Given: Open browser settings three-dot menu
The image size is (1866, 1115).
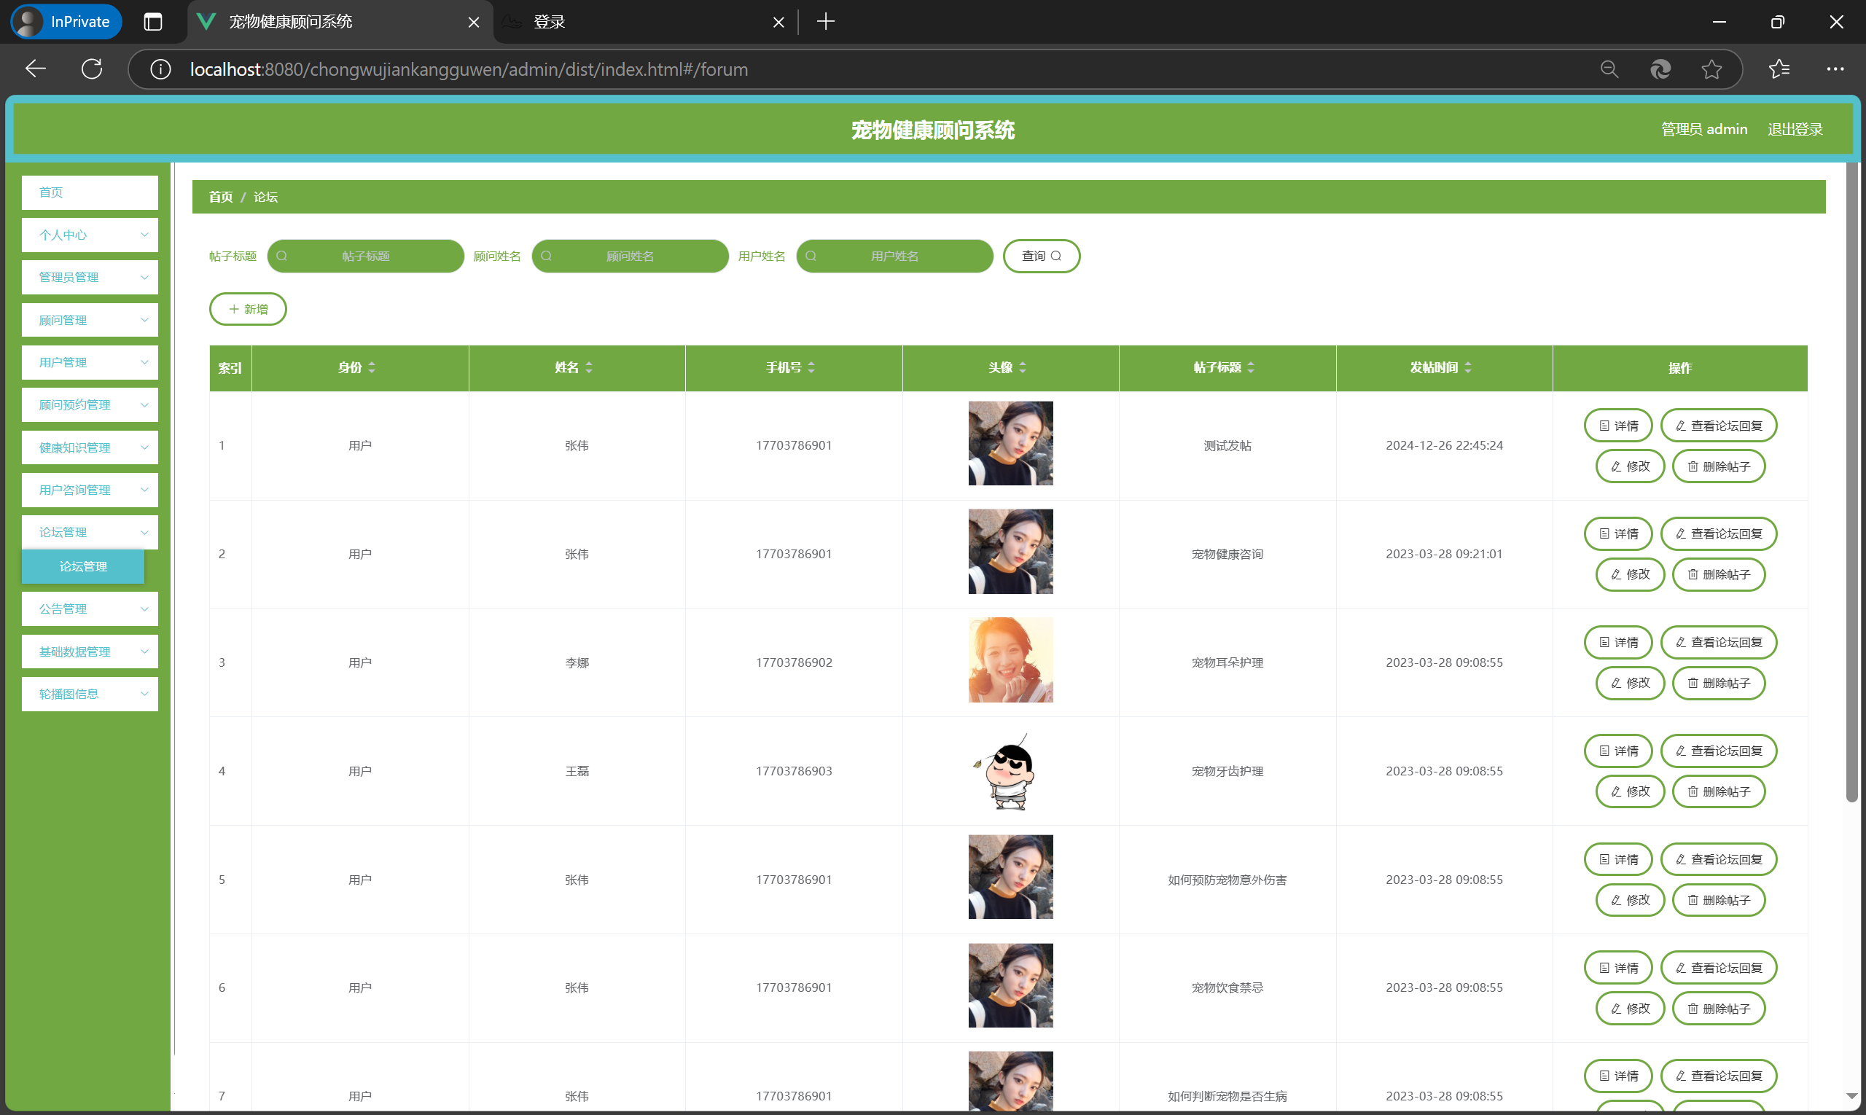Looking at the screenshot, I should point(1835,69).
